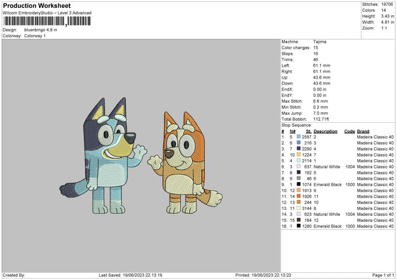Click the Brand column header
The width and height of the screenshot is (397, 280).
point(363,131)
